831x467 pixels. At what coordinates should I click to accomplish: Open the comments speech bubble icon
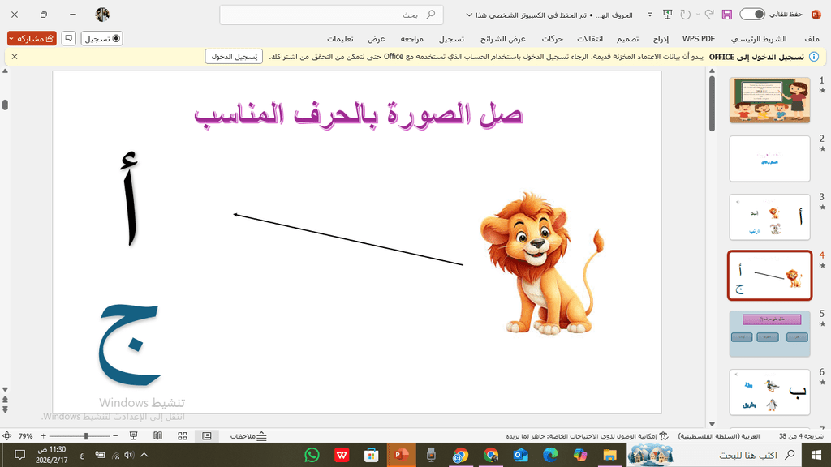69,39
